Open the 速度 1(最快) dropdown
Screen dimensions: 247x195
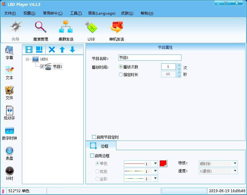coord(235,171)
